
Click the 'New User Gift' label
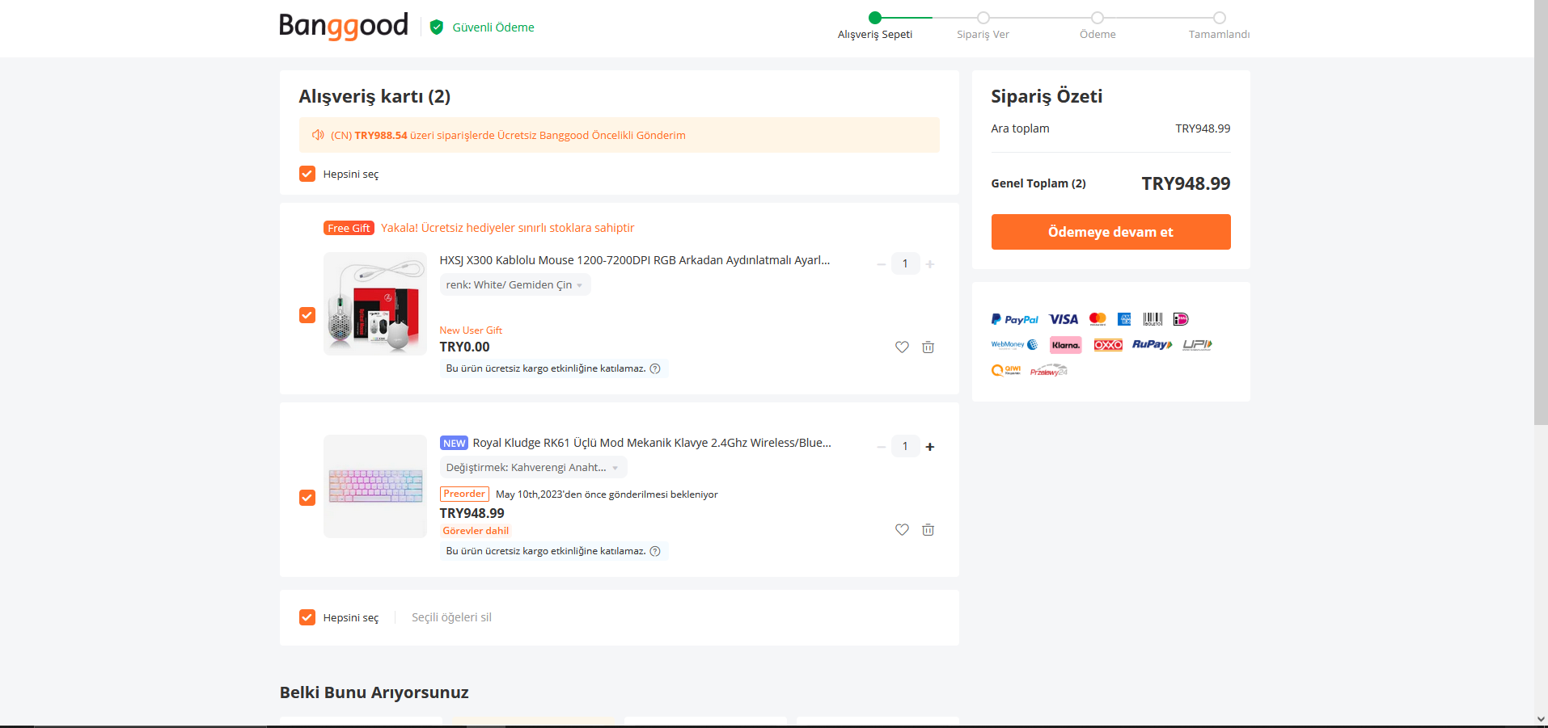tap(471, 330)
